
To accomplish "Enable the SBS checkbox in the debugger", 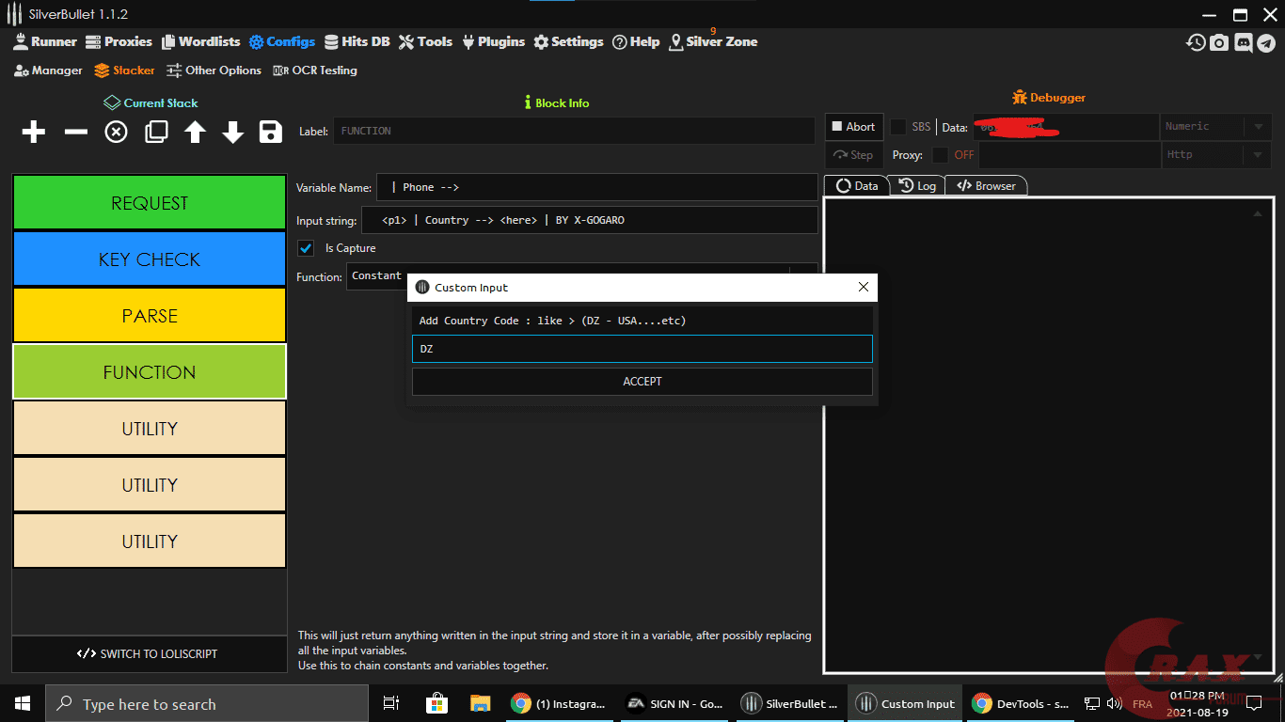I will click(x=898, y=127).
